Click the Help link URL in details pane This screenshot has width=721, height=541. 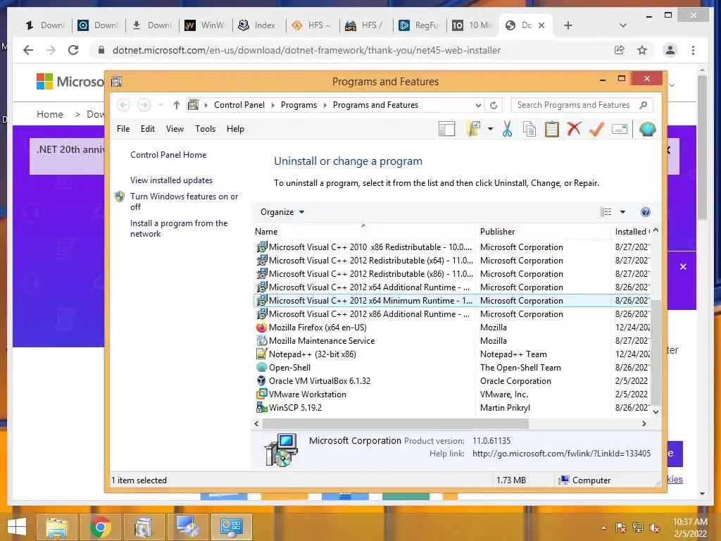(x=561, y=454)
